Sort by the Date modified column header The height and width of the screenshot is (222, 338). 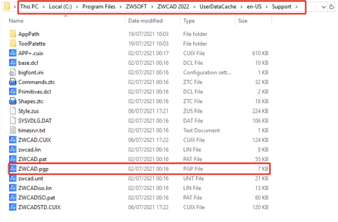coord(145,21)
